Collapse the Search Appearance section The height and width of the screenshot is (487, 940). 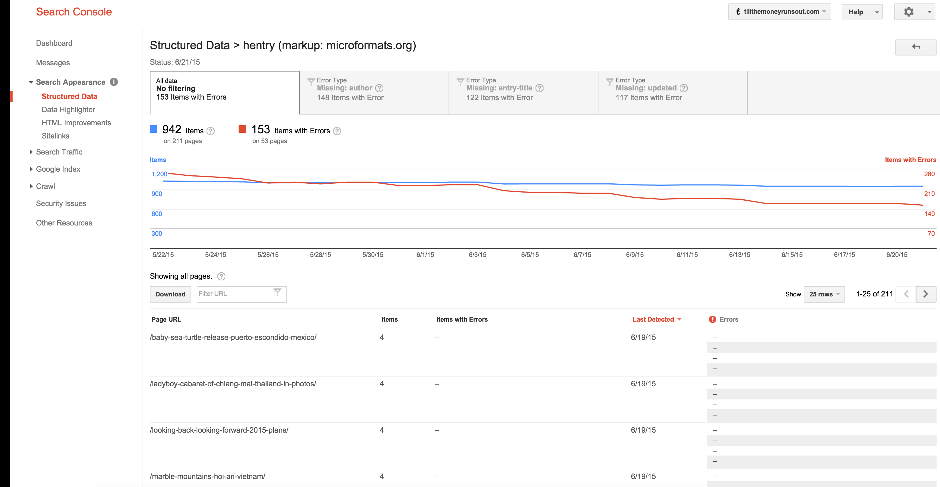point(31,82)
